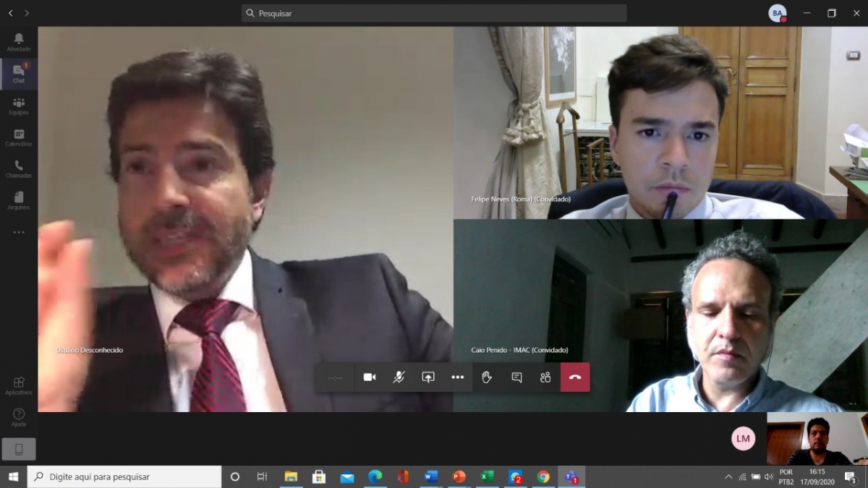This screenshot has width=868, height=488.
Task: Open Atividade in the sidebar
Action: (x=19, y=42)
